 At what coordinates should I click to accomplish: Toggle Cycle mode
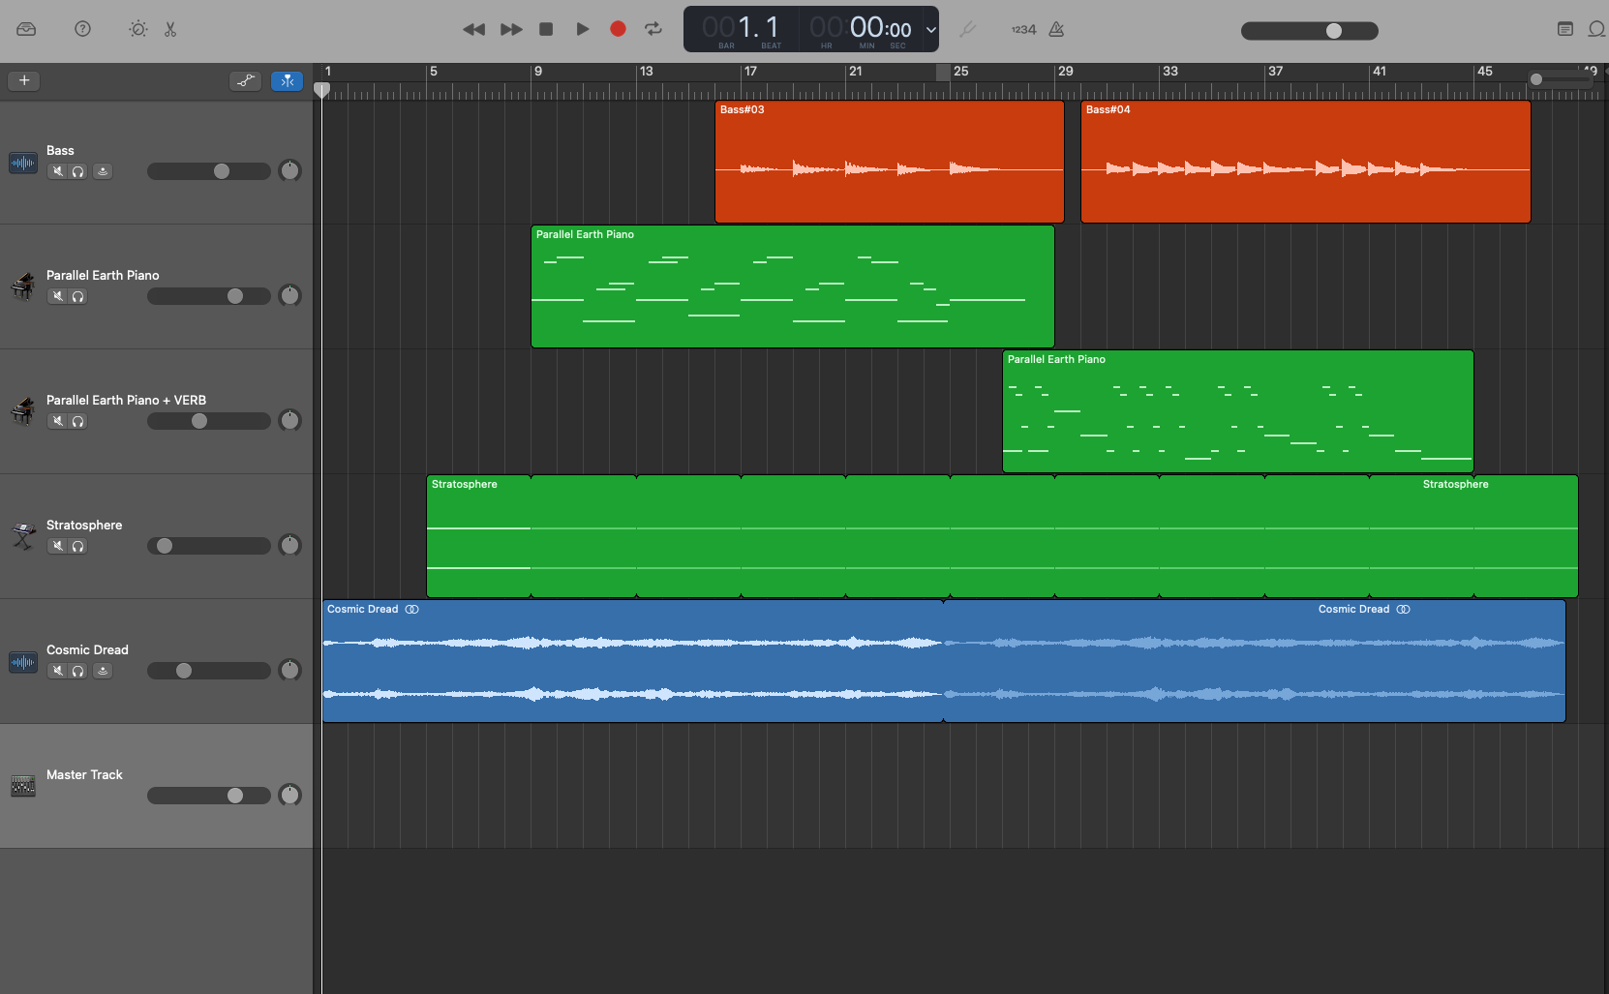click(x=653, y=29)
